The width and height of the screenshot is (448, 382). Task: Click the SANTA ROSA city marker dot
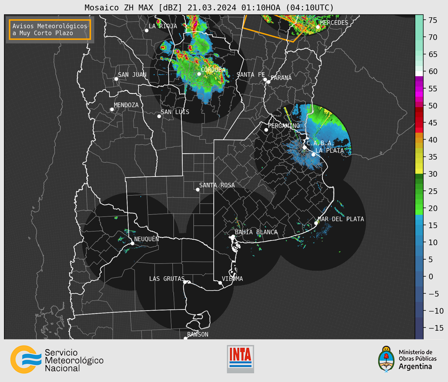coord(198,190)
